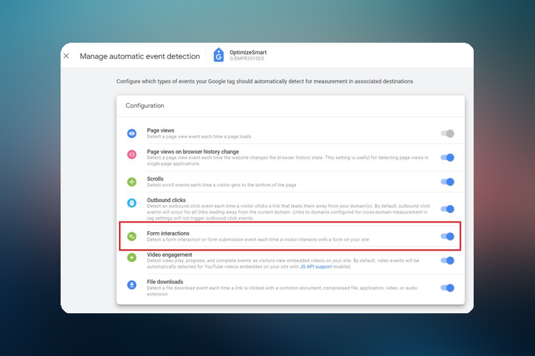Click the Outbound clicks label
535x356 pixels.
click(166, 200)
